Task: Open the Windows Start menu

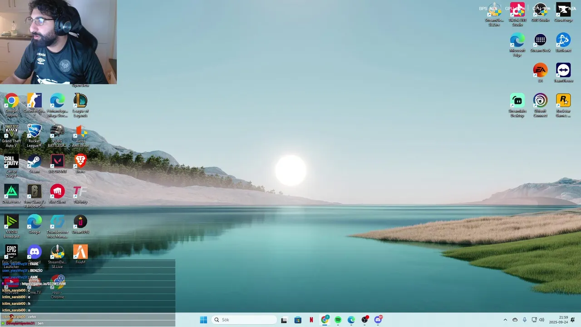Action: point(203,320)
